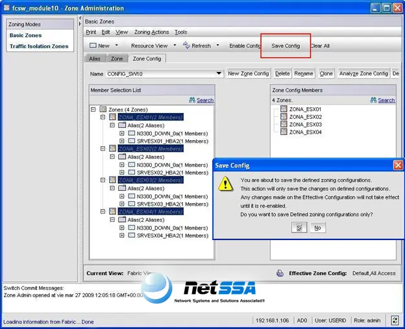405x329 pixels.
Task: Open the CONFIG_SW10 name dropdown
Action: coord(219,73)
